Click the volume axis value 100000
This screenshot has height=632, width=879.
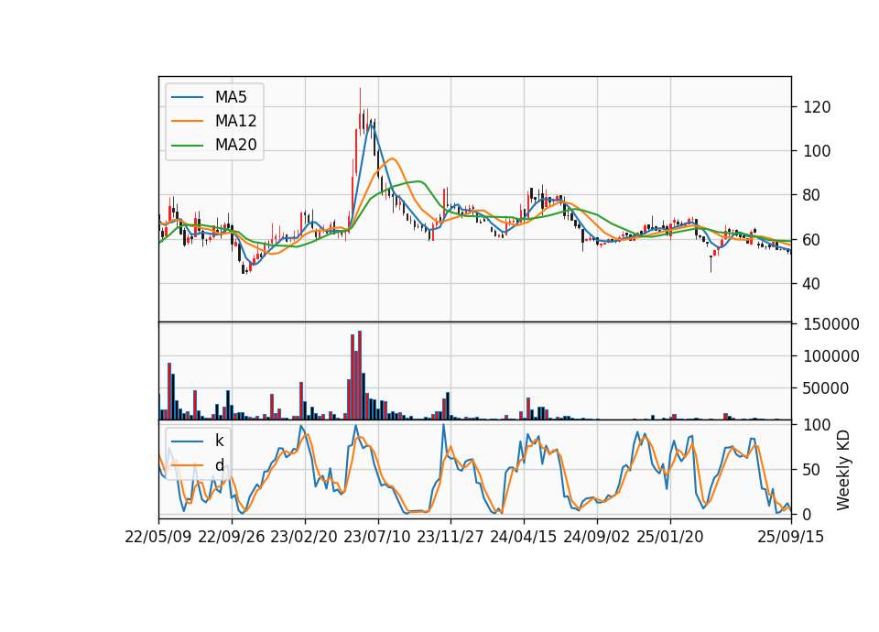click(x=831, y=356)
